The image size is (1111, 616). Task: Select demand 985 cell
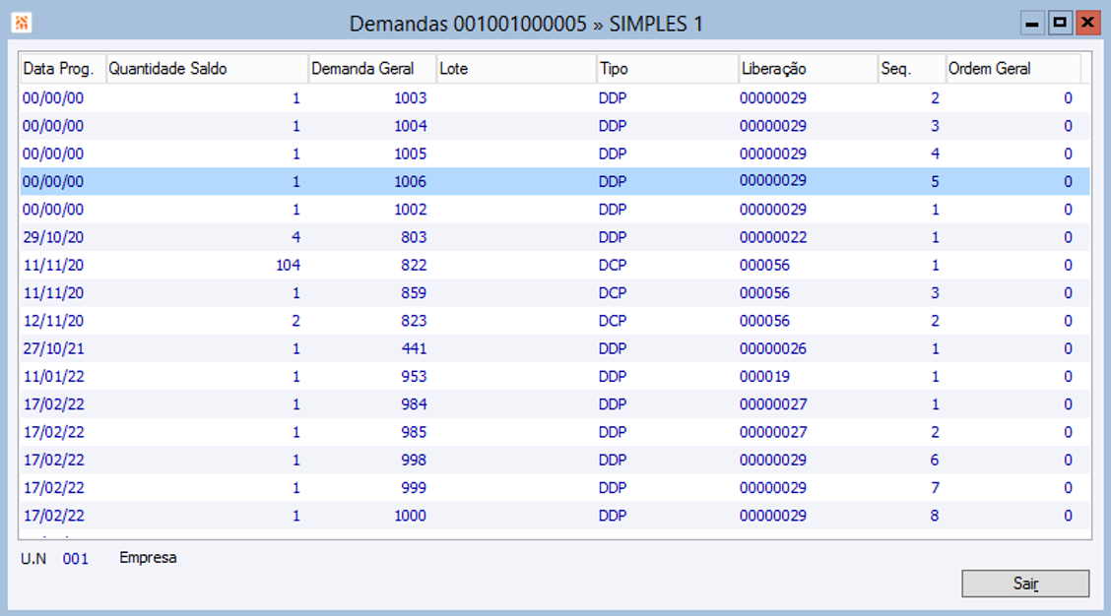(414, 432)
